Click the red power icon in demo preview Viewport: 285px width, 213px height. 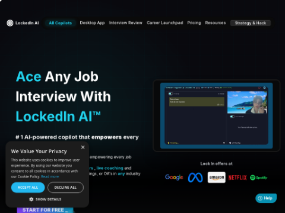(x=259, y=88)
